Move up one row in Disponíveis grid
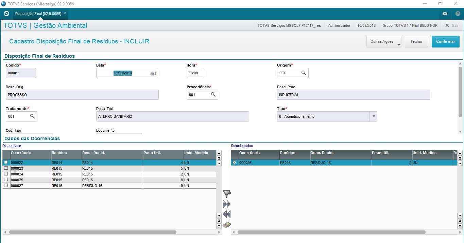The image size is (464, 243). tap(219, 163)
